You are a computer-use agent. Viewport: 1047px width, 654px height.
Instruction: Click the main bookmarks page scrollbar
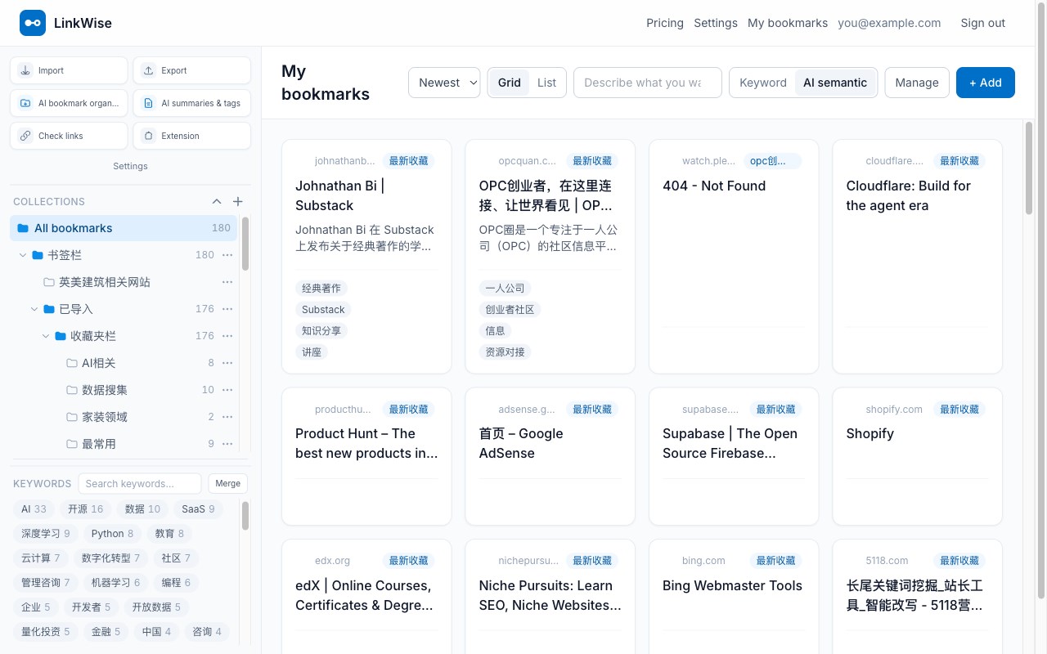1029,168
